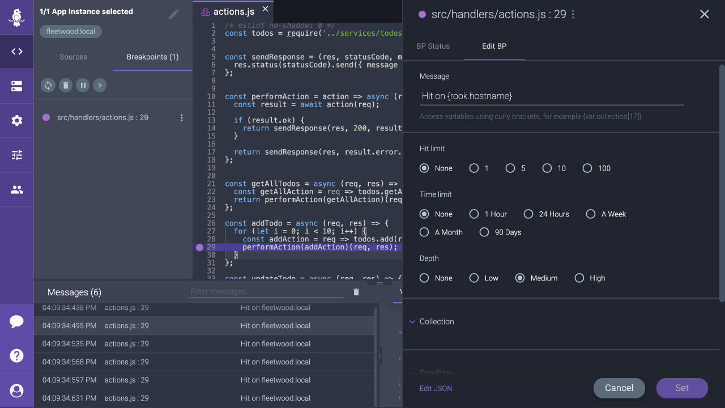Expand the Collection section
Image resolution: width=725 pixels, height=408 pixels.
click(x=436, y=321)
